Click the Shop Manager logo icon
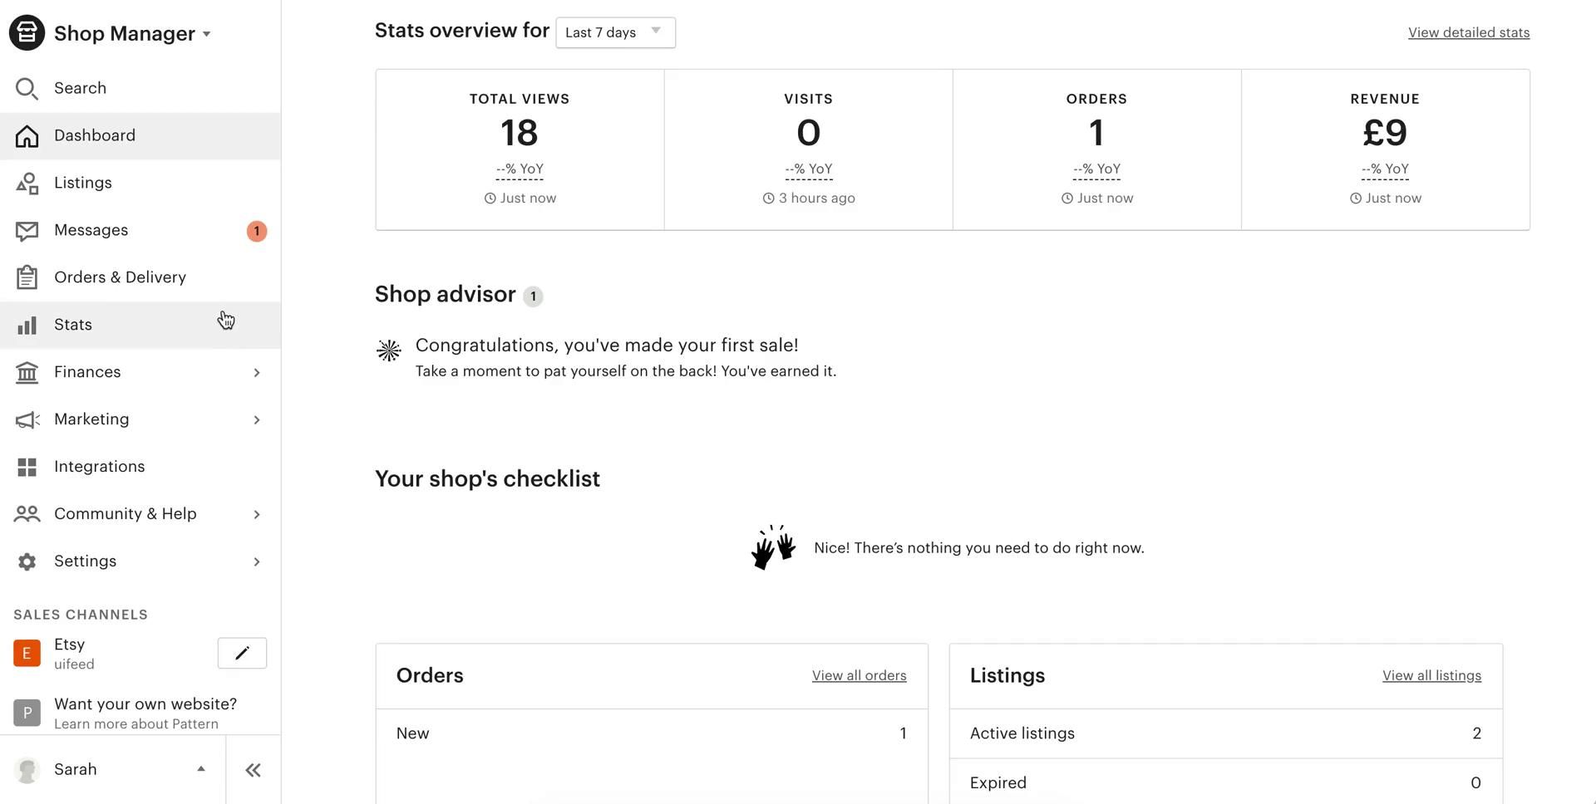The height and width of the screenshot is (804, 1596). (x=27, y=33)
